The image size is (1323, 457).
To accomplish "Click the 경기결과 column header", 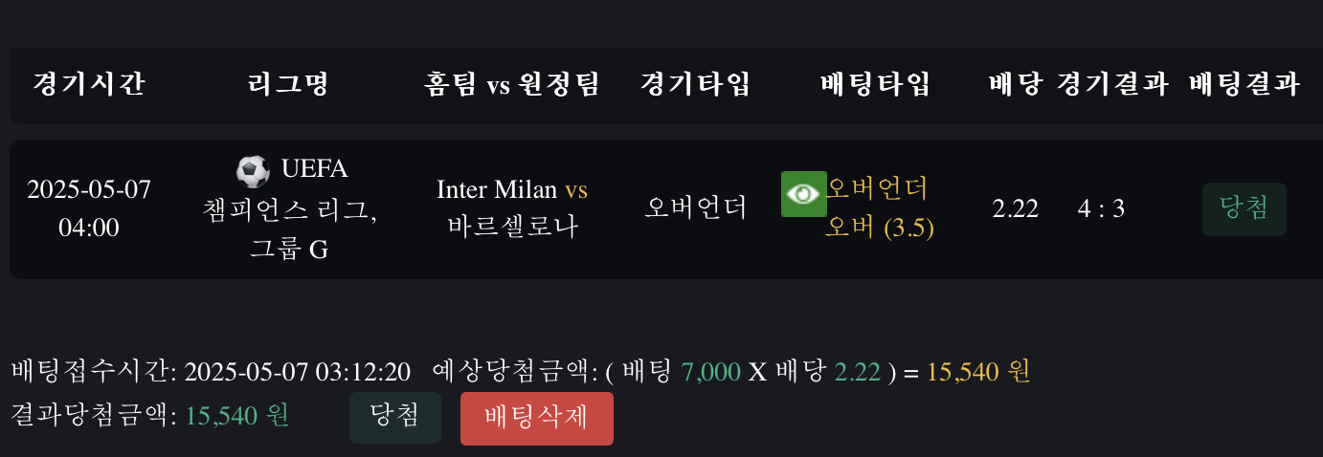I will 1112,84.
